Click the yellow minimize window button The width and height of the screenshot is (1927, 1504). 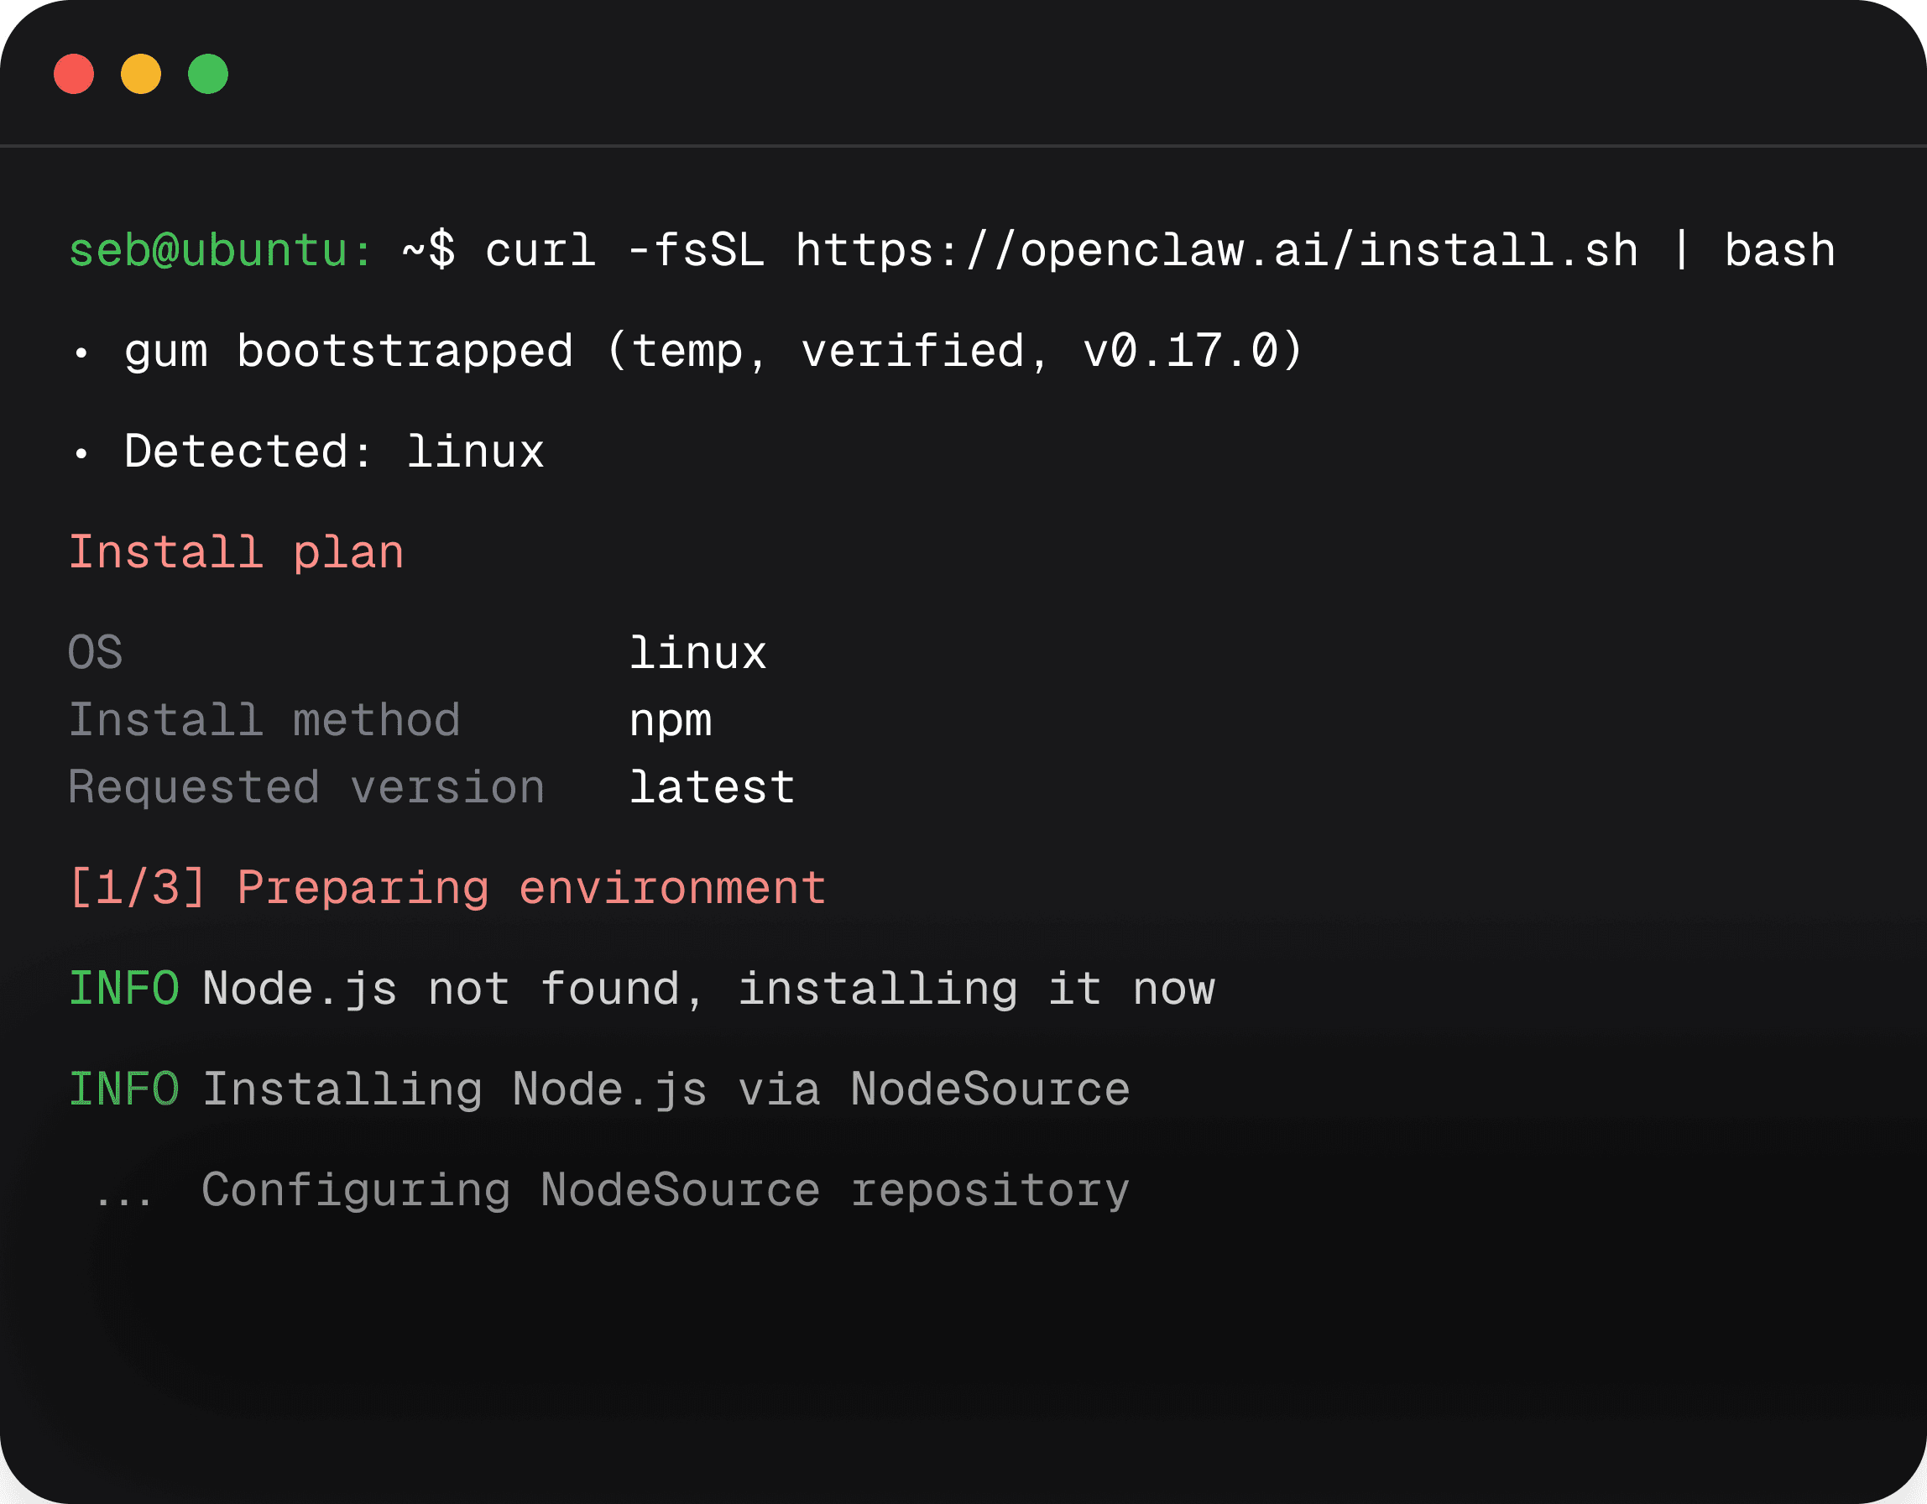click(141, 74)
